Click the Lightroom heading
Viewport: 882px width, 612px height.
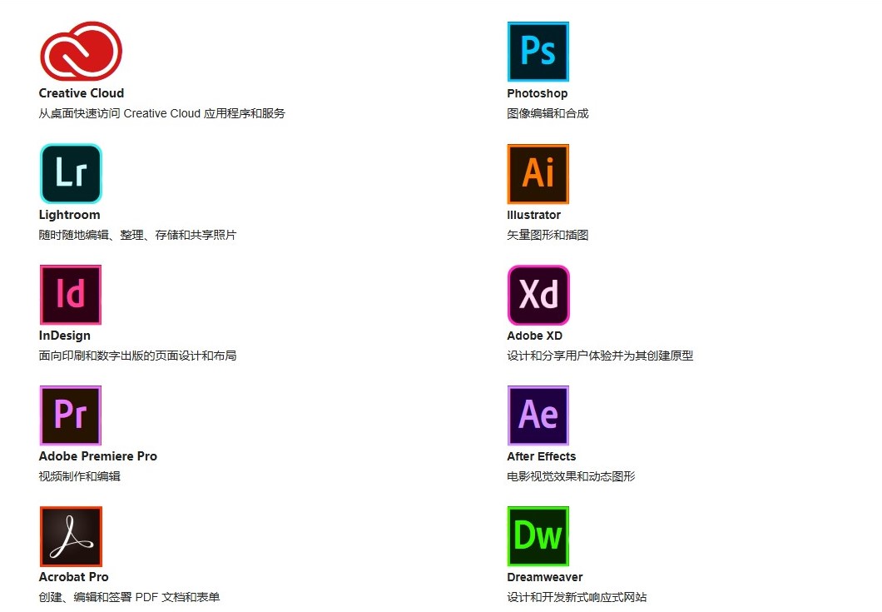[x=70, y=215]
